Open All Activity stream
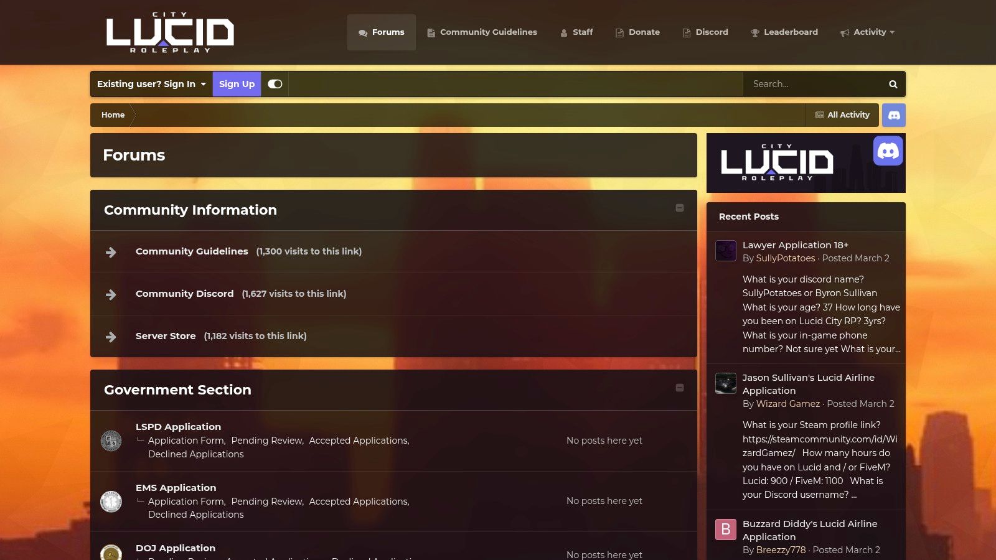The width and height of the screenshot is (996, 560). (842, 115)
